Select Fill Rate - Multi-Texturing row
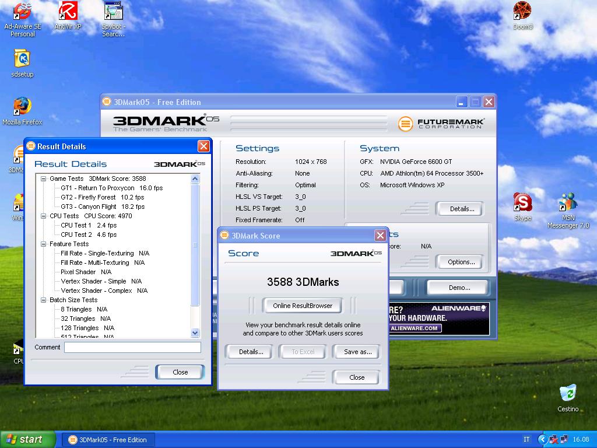 (103, 262)
